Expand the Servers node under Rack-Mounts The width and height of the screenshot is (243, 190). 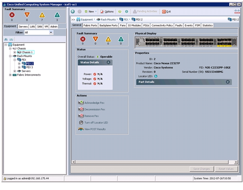point(15,71)
